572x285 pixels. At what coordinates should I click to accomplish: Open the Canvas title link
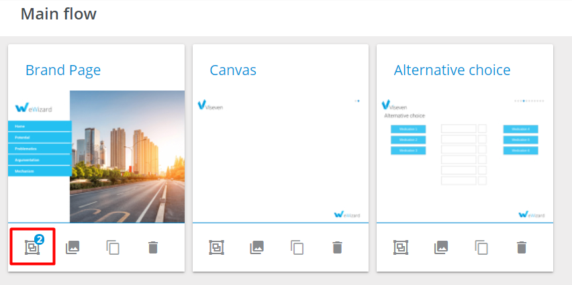pos(233,70)
